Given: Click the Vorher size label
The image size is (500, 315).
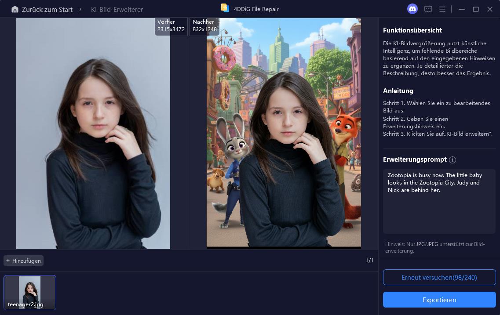Looking at the screenshot, I should (171, 26).
